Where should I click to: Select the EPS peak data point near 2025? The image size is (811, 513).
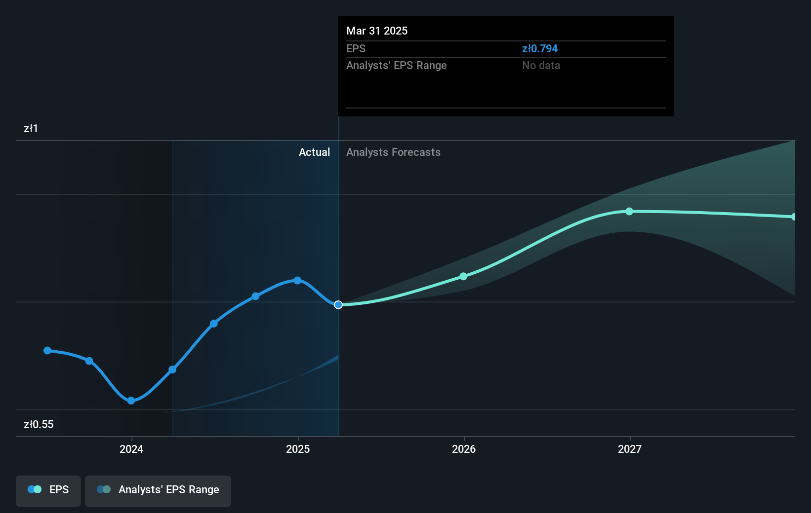point(297,280)
